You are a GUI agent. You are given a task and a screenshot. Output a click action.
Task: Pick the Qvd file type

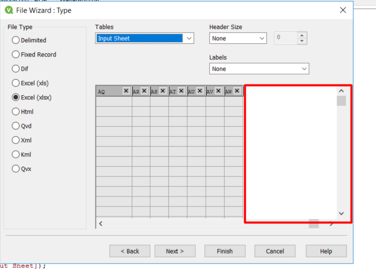(22, 126)
